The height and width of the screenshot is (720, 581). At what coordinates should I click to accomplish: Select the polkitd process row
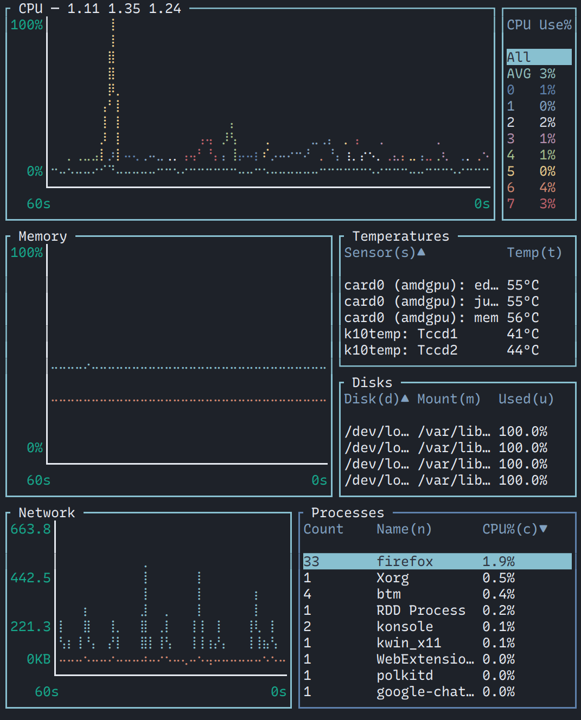[437, 675]
